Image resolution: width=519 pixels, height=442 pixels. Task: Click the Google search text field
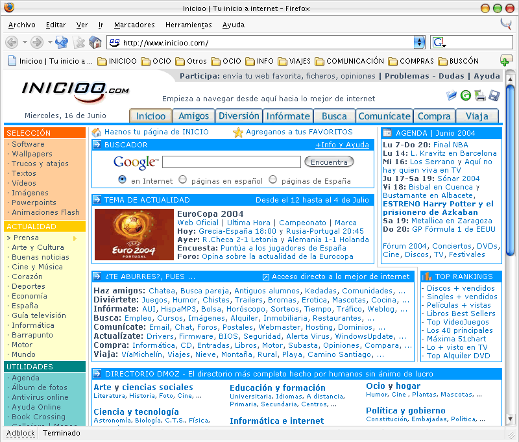[x=232, y=162]
